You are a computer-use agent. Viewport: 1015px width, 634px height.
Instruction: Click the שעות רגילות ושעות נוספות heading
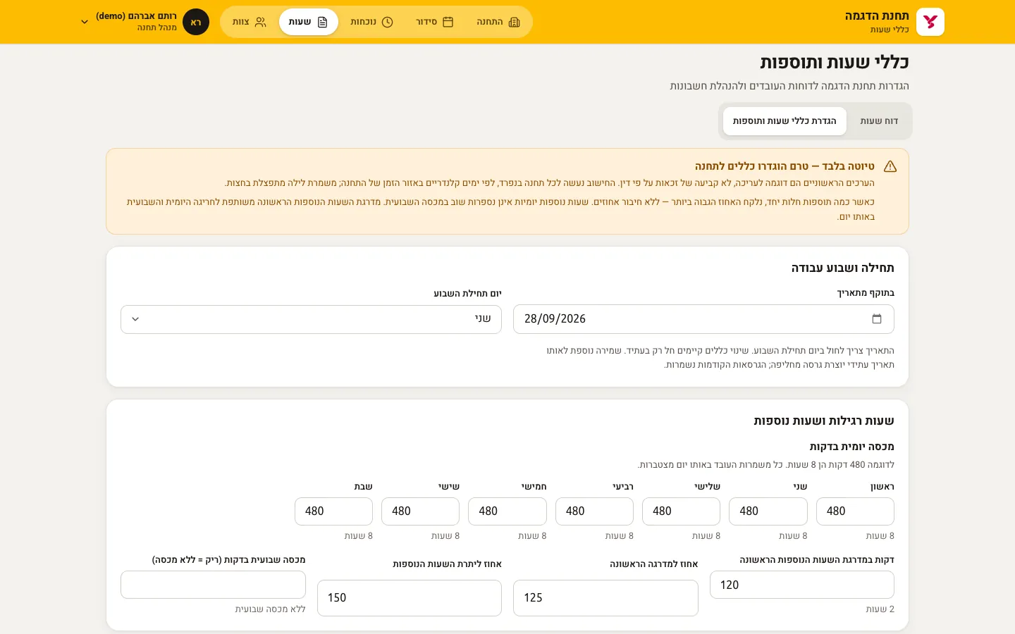tap(824, 421)
